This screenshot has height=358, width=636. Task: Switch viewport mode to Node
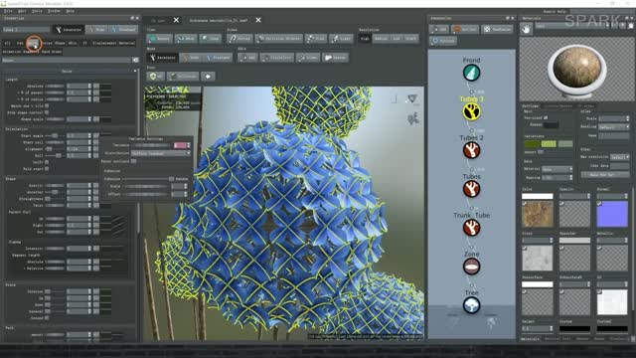tap(191, 58)
